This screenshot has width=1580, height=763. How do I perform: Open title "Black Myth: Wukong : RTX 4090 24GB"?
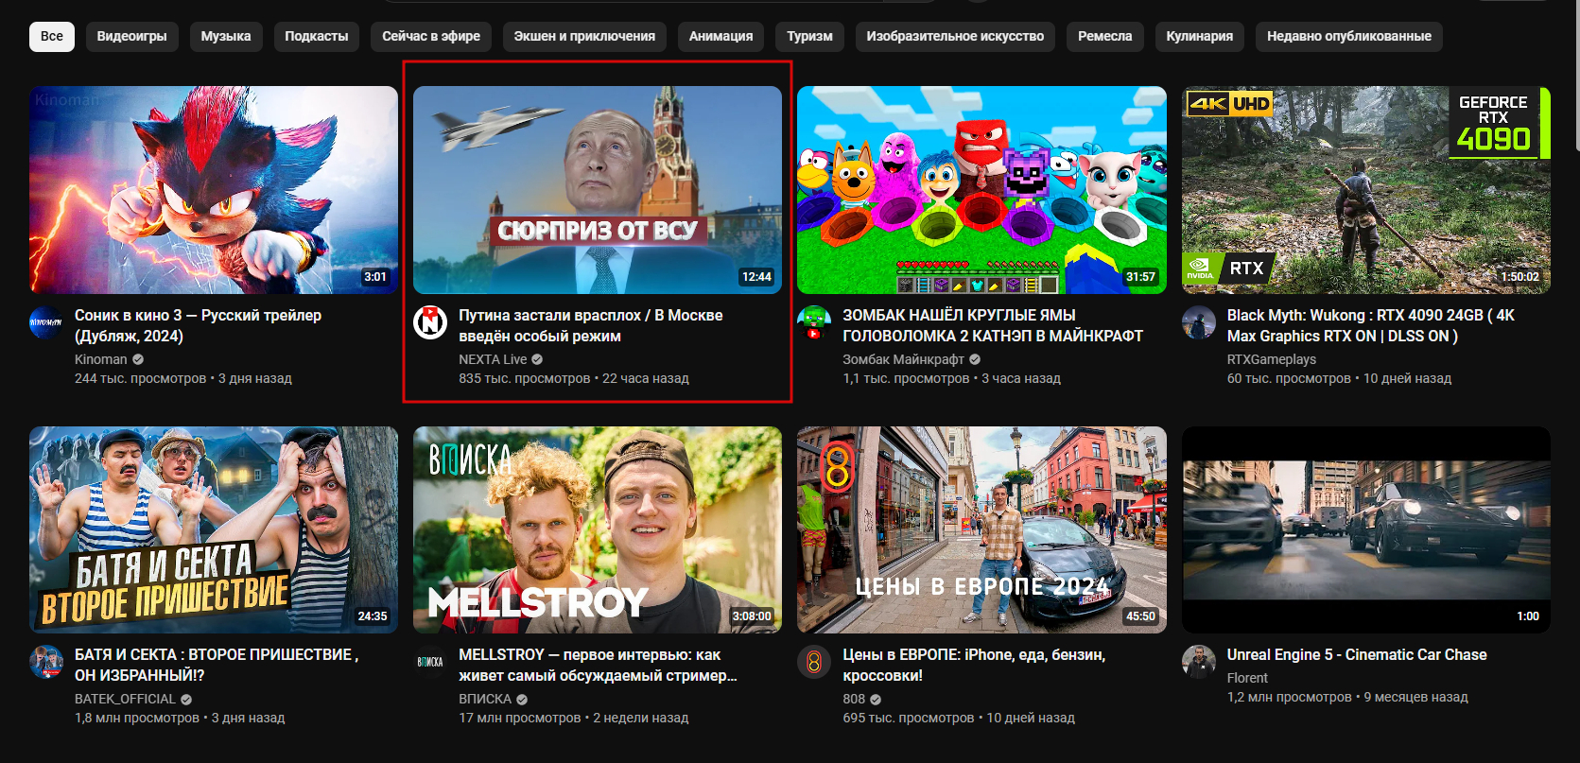1371,325
